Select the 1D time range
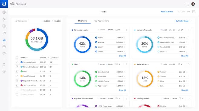This screenshot has width=199, height=111. pyautogui.click(x=179, y=12)
